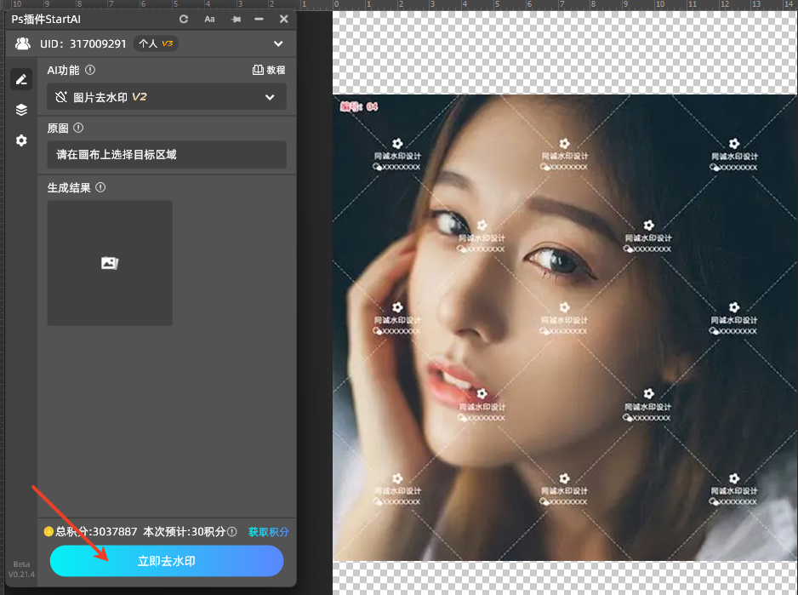Click the info icon beside 本次预计 30积分

pos(232,532)
